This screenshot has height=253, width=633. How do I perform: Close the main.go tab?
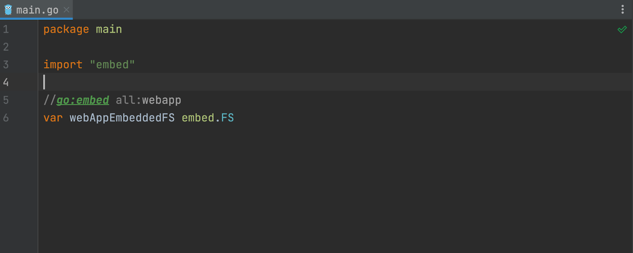point(66,10)
